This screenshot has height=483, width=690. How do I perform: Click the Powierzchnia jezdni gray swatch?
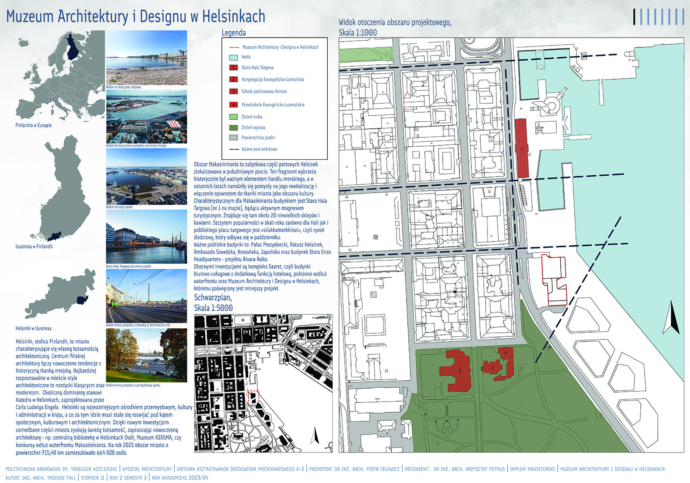(233, 138)
